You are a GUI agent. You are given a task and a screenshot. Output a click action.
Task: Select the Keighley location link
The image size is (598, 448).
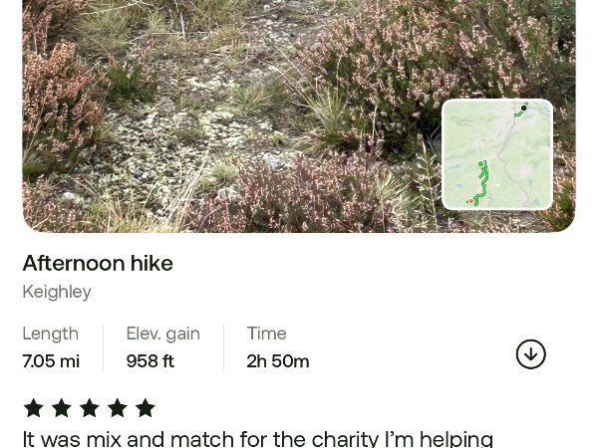pyautogui.click(x=57, y=293)
